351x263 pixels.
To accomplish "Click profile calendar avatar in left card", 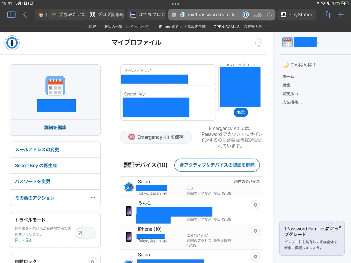I will [55, 86].
